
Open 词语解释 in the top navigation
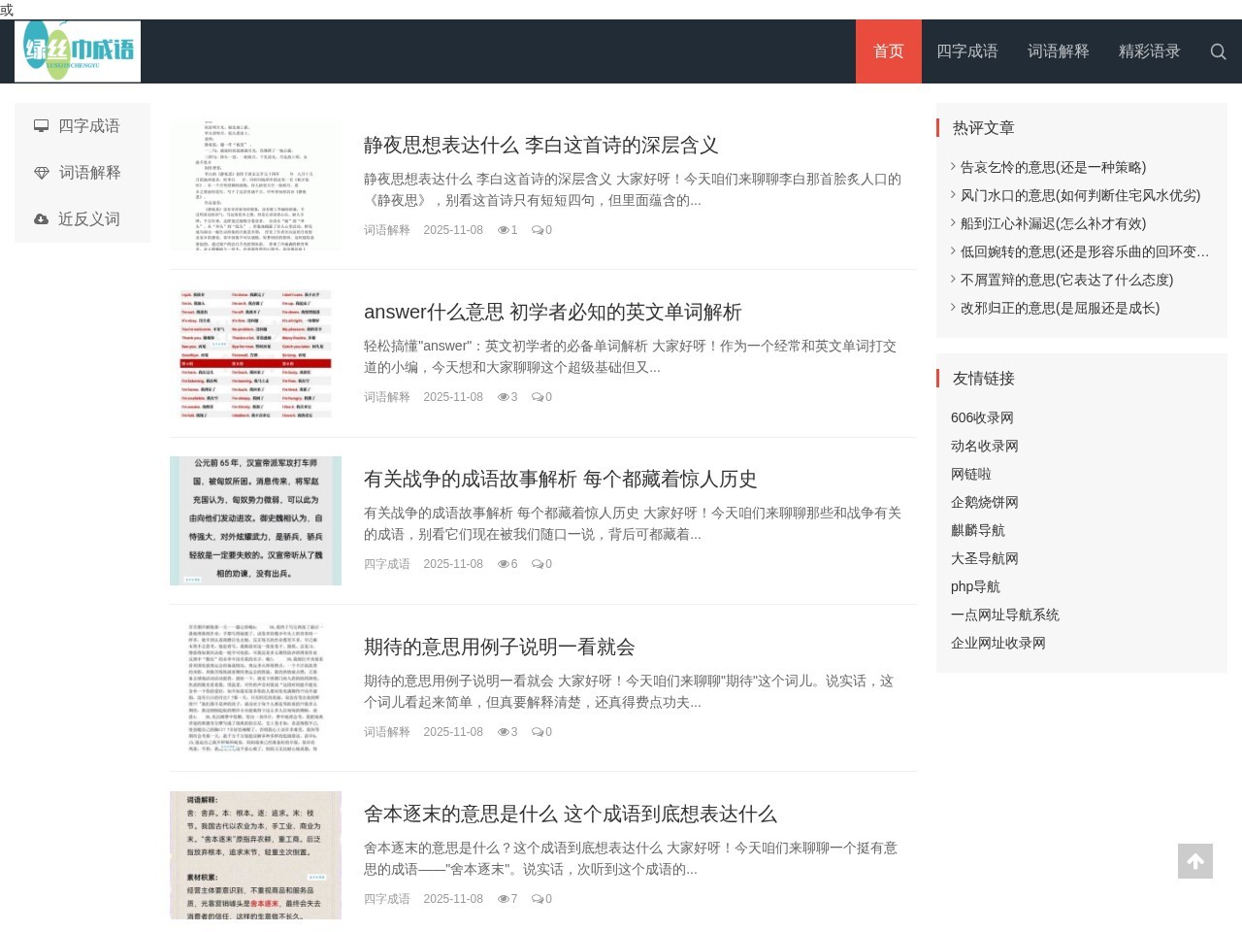(1059, 51)
